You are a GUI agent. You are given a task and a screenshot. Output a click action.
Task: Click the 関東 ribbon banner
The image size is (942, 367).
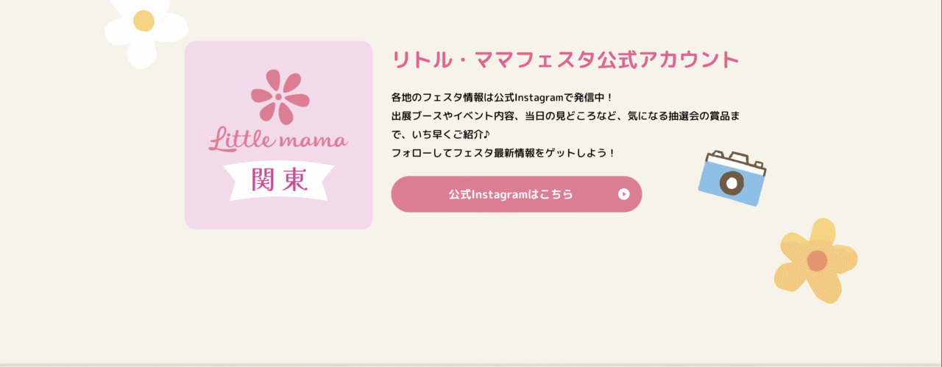(279, 180)
